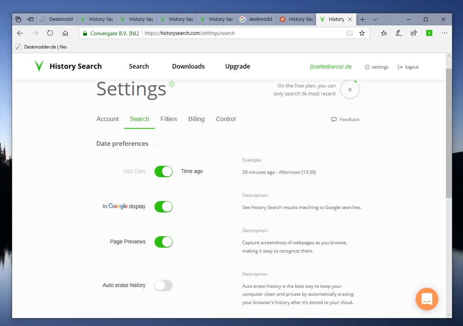Click the circular plan usage indicator showing 8
This screenshot has width=463, height=326.
tap(350, 90)
